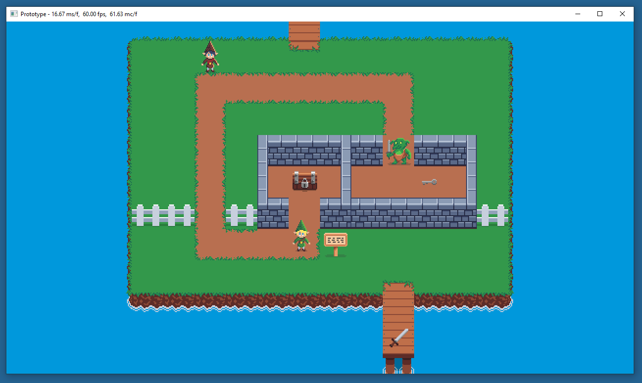Maximize the Prototype game window
642x383 pixels.
600,14
